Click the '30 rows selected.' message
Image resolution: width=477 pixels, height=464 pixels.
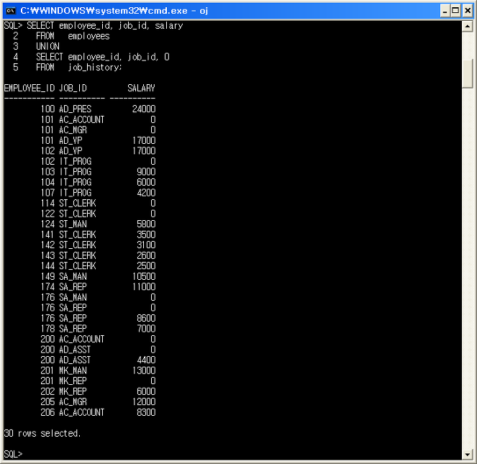(42, 433)
